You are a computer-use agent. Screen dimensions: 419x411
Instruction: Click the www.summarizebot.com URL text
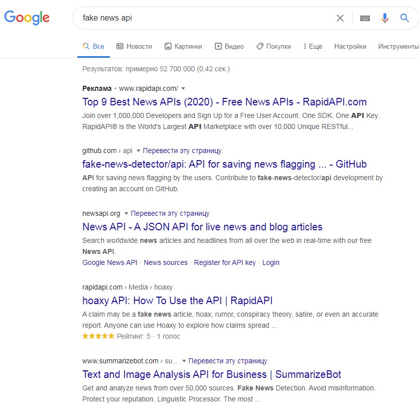(120, 361)
